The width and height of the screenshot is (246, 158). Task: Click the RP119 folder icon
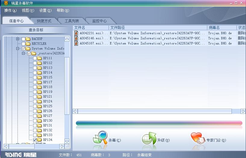[39, 92]
